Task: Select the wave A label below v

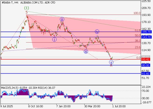Action: click(111, 65)
